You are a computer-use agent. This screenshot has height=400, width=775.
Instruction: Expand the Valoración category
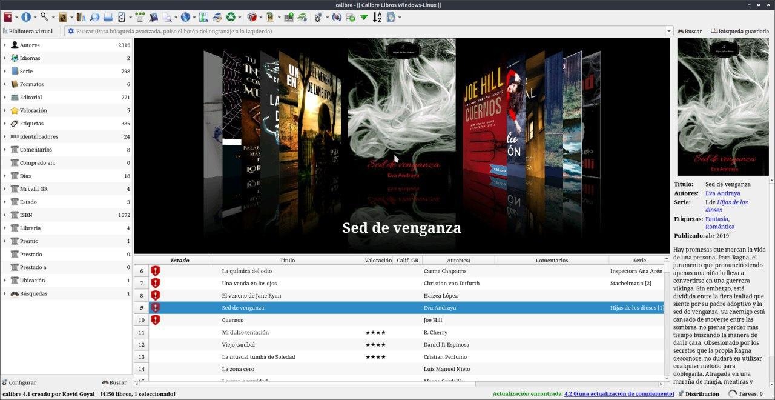5,111
